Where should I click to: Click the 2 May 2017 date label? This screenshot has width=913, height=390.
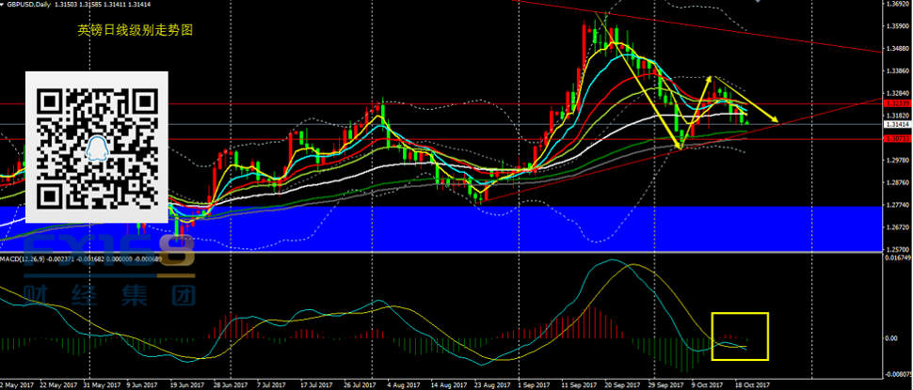coord(15,384)
